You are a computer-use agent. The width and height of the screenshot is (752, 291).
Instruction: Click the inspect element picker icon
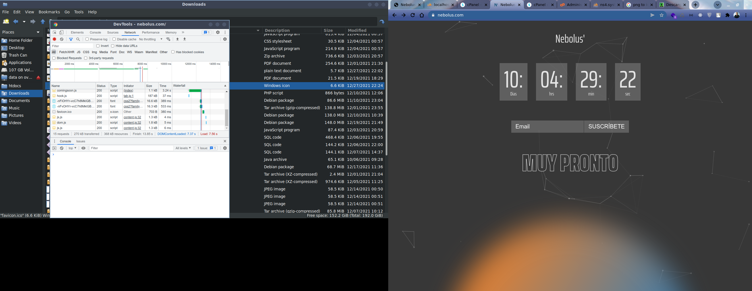click(55, 32)
